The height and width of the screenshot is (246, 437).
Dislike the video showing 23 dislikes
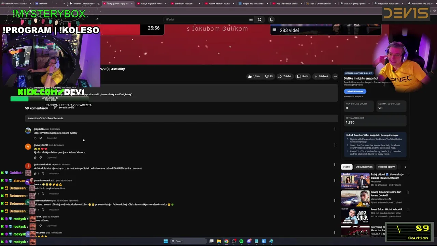269,77
